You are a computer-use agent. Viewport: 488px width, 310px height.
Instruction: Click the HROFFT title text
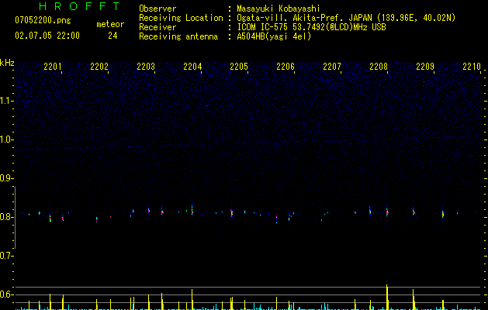point(79,6)
